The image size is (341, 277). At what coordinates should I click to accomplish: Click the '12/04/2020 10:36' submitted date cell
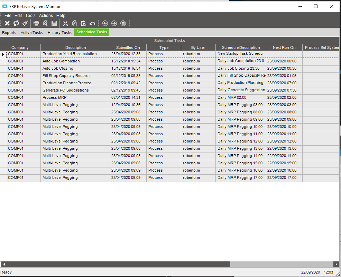(128, 105)
